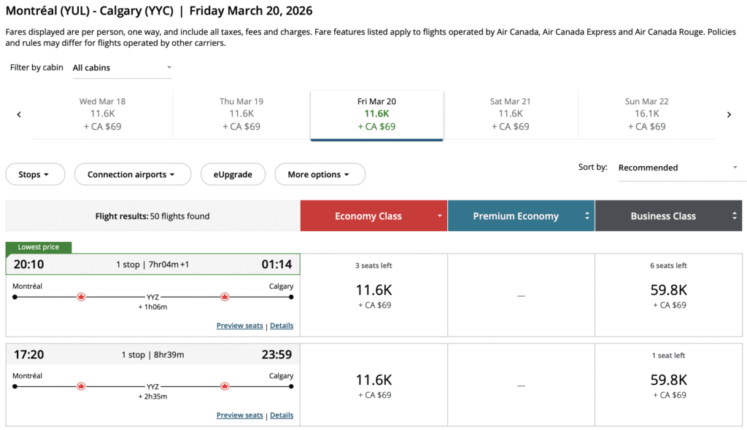Click the next dates right arrow
Image resolution: width=747 pixels, height=430 pixels.
point(729,114)
